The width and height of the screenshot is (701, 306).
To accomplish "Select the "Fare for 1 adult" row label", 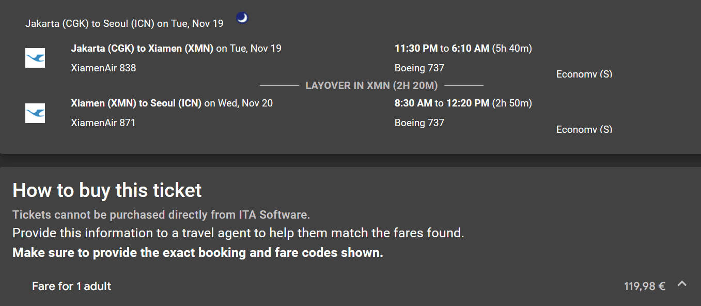I will (72, 286).
